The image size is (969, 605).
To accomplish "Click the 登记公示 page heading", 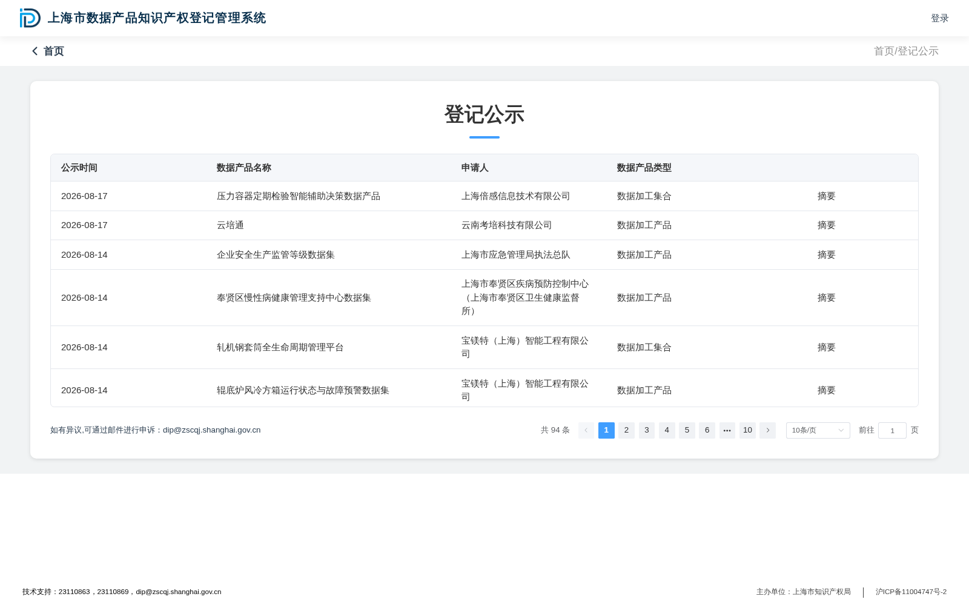I will pos(484,114).
